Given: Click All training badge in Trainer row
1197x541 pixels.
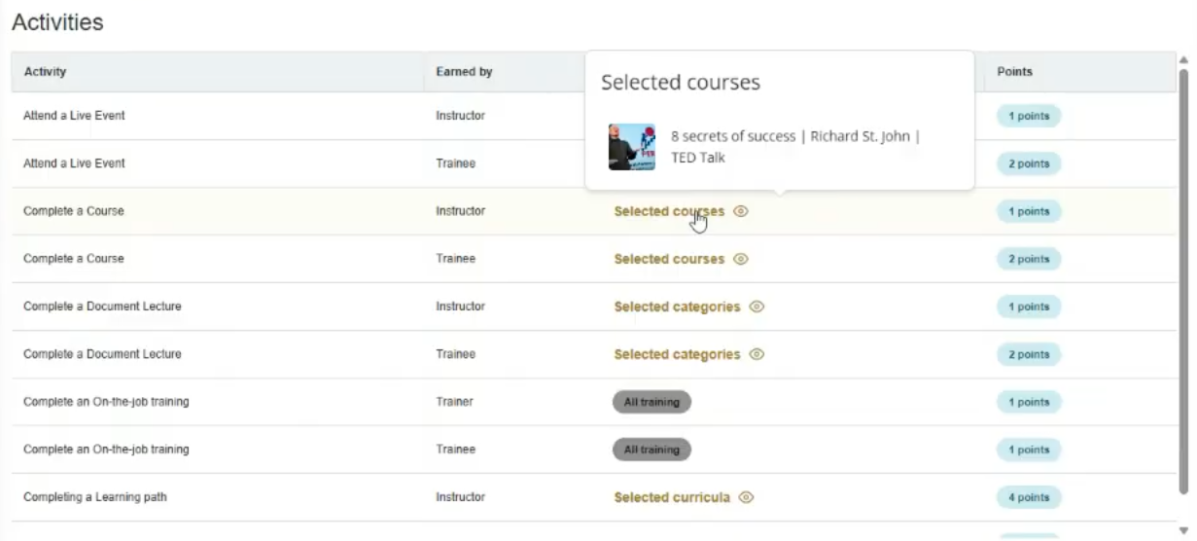Looking at the screenshot, I should pyautogui.click(x=651, y=402).
